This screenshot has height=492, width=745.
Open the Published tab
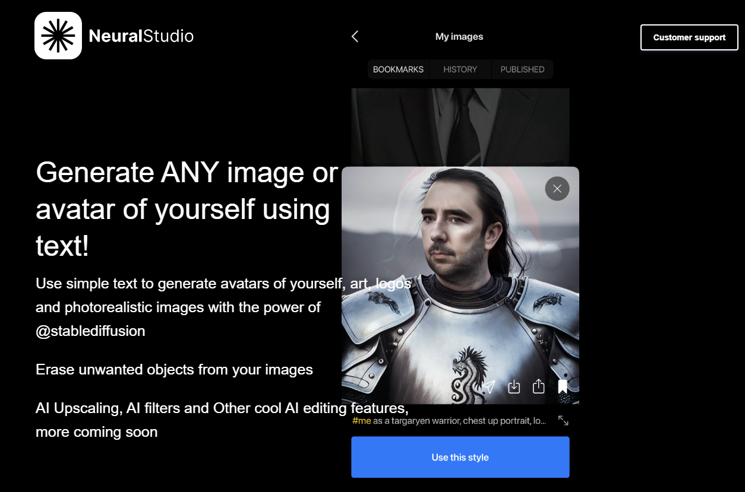click(x=522, y=69)
